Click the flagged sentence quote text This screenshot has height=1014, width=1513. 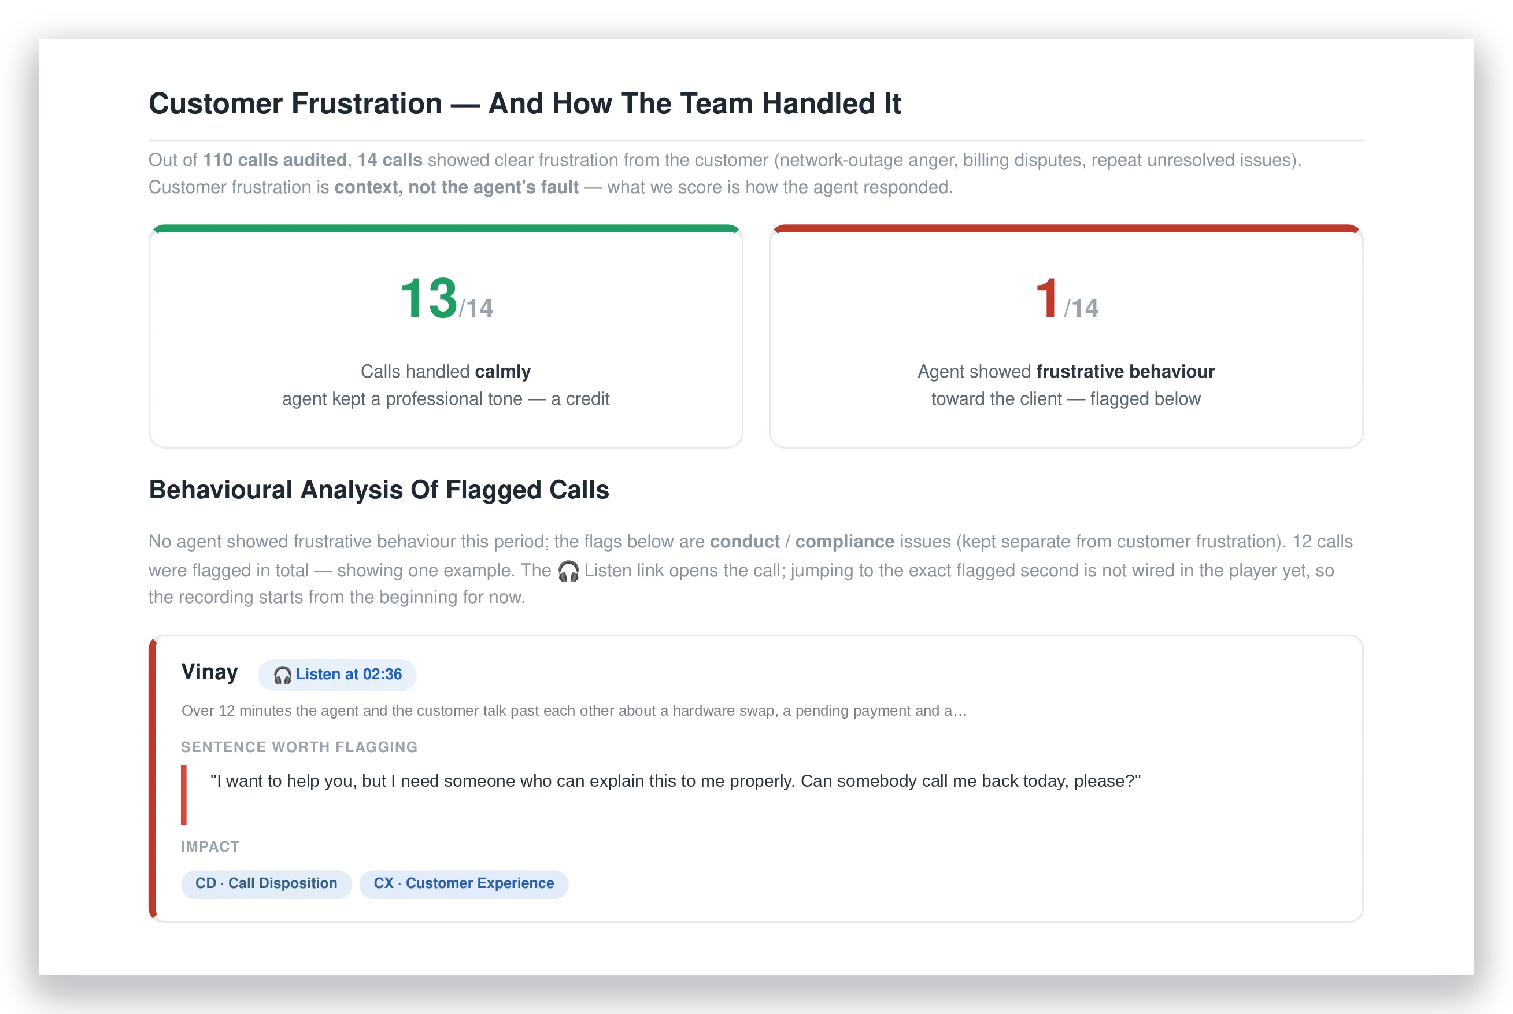[675, 781]
